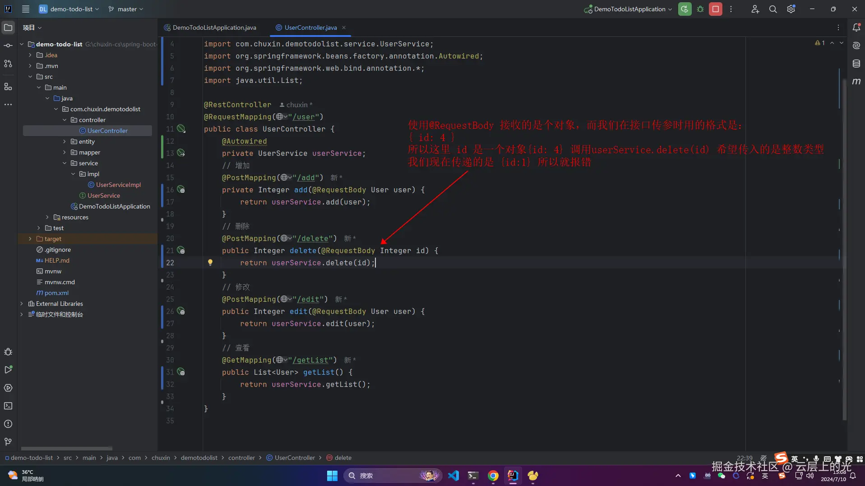Open the master branch dropdown
The width and height of the screenshot is (865, 486).
pos(126,9)
